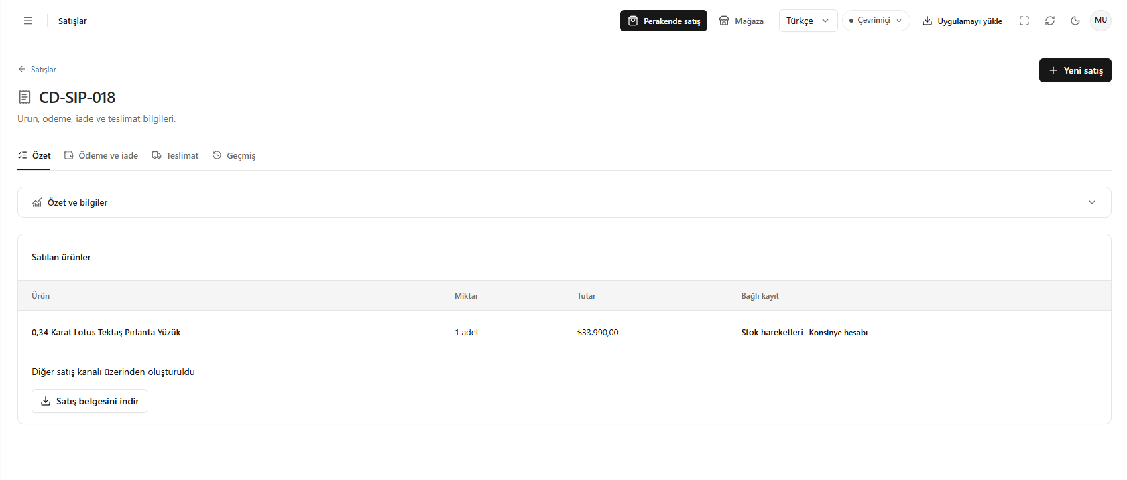The height and width of the screenshot is (480, 1127).
Task: Open the Türkçe language dropdown
Action: tap(808, 21)
